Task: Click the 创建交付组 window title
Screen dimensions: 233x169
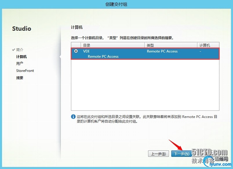Action: click(116, 4)
